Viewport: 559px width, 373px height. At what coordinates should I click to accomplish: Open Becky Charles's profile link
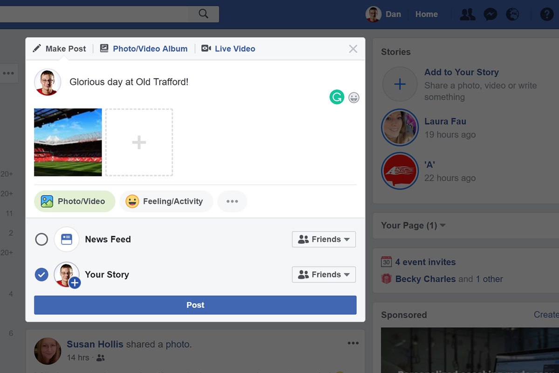(425, 279)
